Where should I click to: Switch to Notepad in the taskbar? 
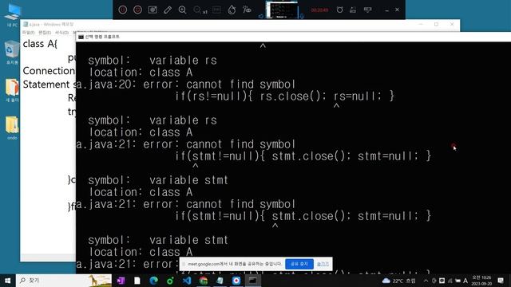[220, 281]
